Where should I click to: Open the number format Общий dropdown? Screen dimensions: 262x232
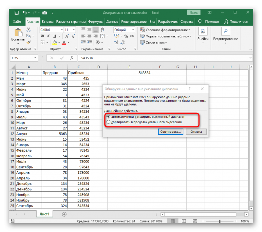133,30
